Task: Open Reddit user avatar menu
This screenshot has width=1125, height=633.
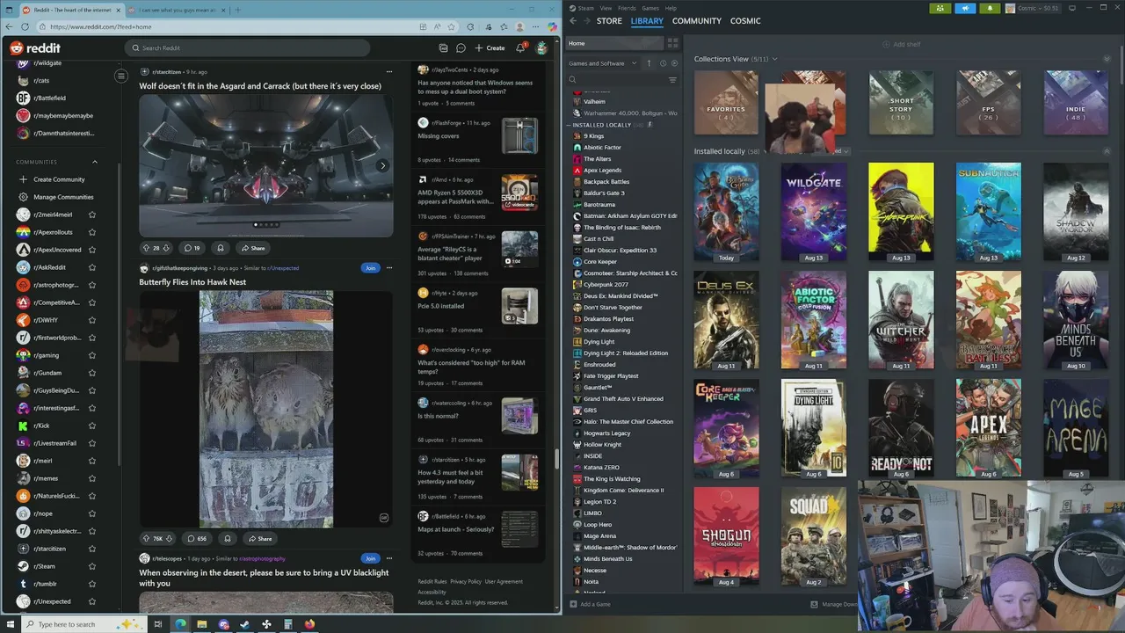Action: [x=541, y=48]
